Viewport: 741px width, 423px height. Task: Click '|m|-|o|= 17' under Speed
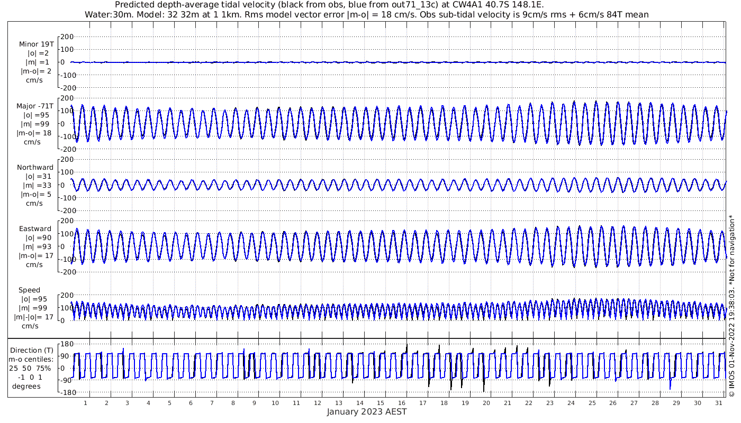pyautogui.click(x=34, y=317)
